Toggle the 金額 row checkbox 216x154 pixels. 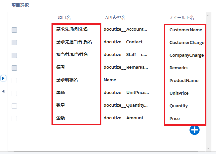point(14,119)
